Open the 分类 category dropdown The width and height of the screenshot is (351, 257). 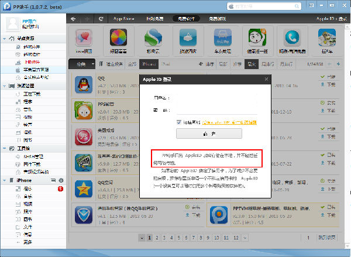point(82,64)
